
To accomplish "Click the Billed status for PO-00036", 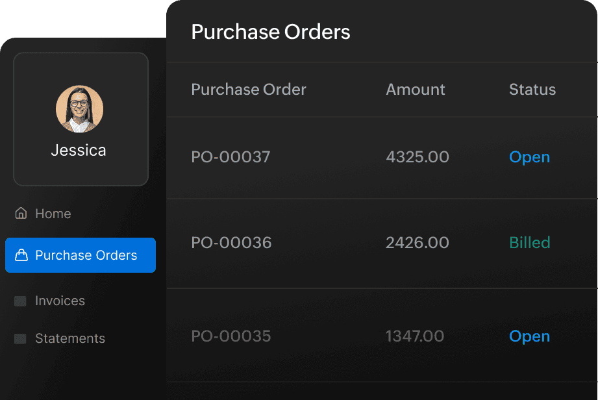I will pyautogui.click(x=529, y=243).
